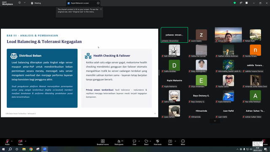Select Hilmaninda's participant tile

(201, 111)
